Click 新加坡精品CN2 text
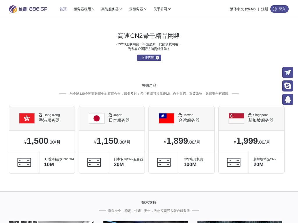Viewport: 298px width, 223px height. [x=265, y=159]
